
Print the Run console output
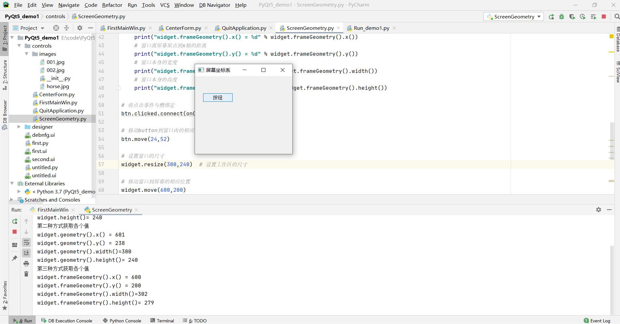pyautogui.click(x=26, y=263)
